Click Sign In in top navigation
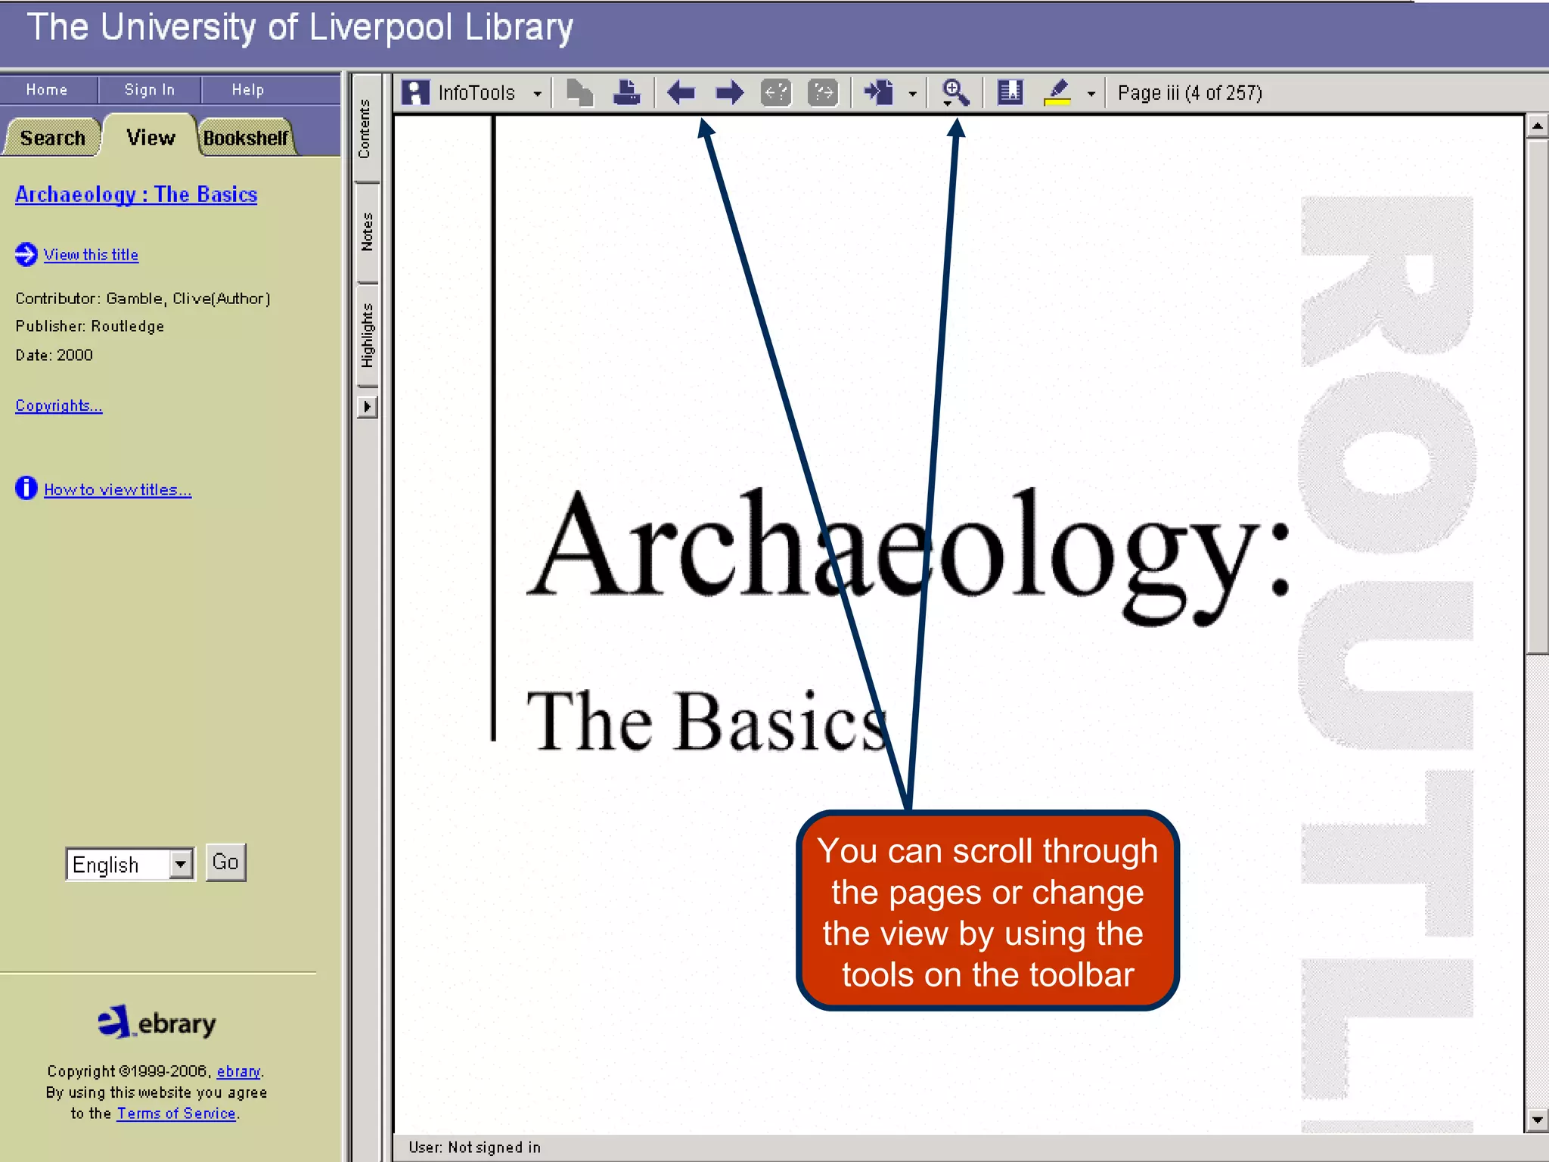The width and height of the screenshot is (1549, 1162). tap(150, 90)
